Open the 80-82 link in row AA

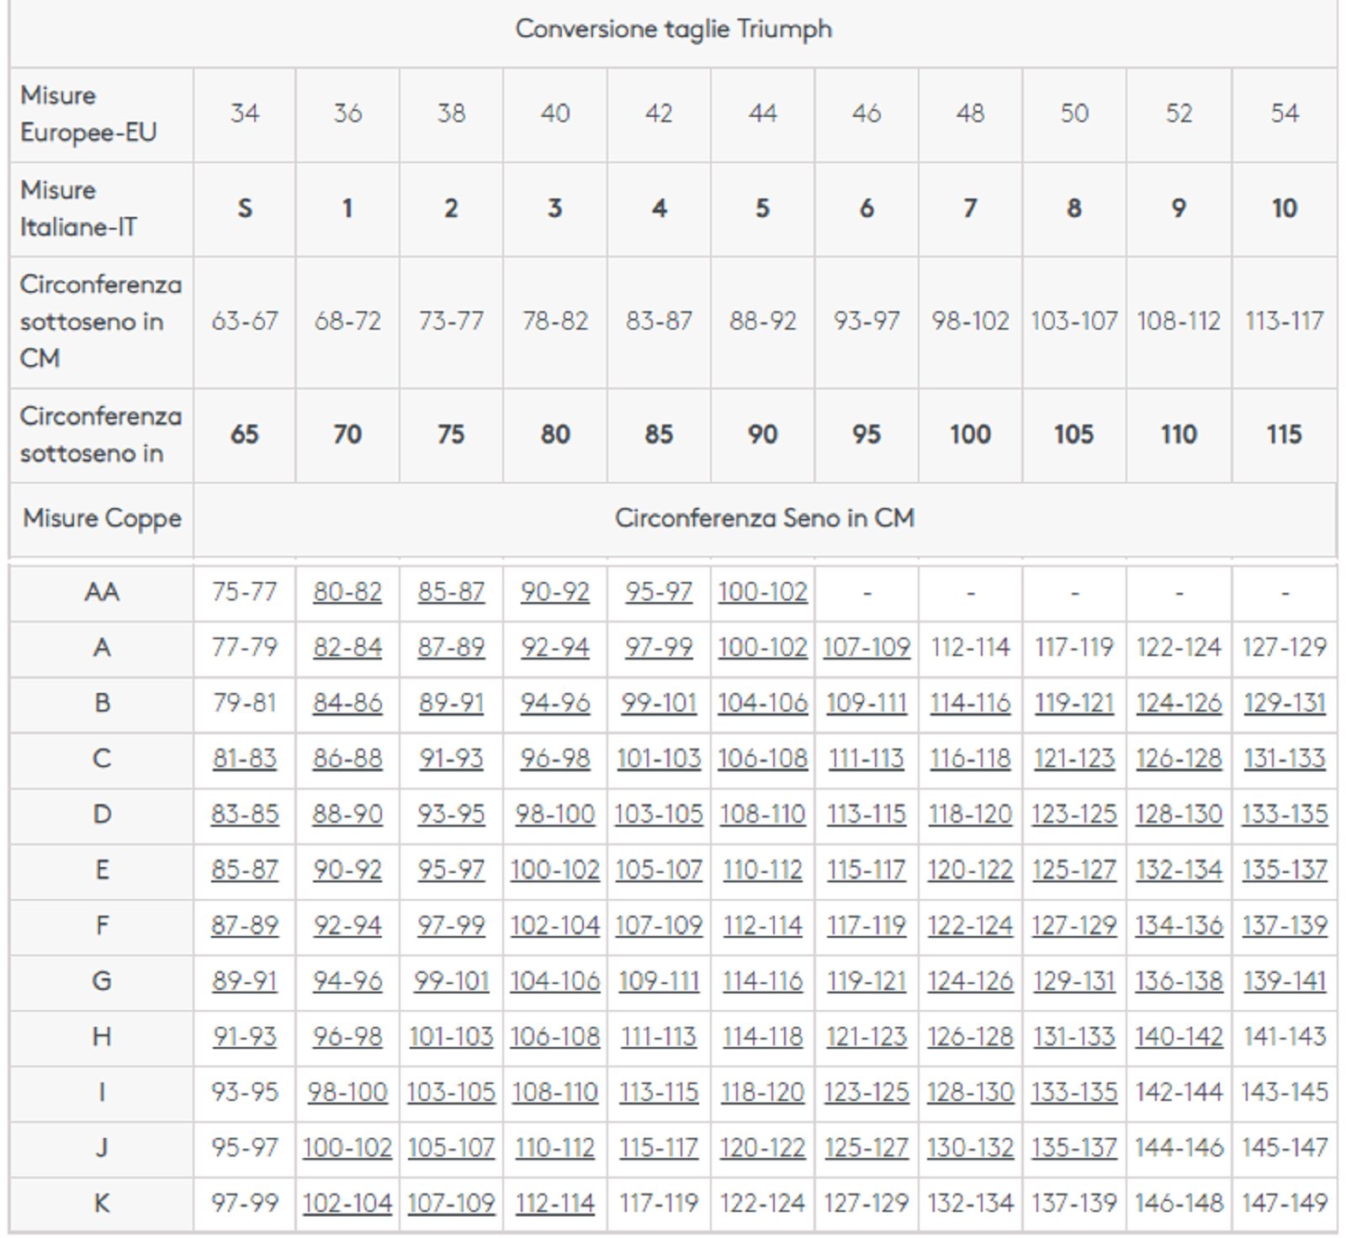pos(347,592)
